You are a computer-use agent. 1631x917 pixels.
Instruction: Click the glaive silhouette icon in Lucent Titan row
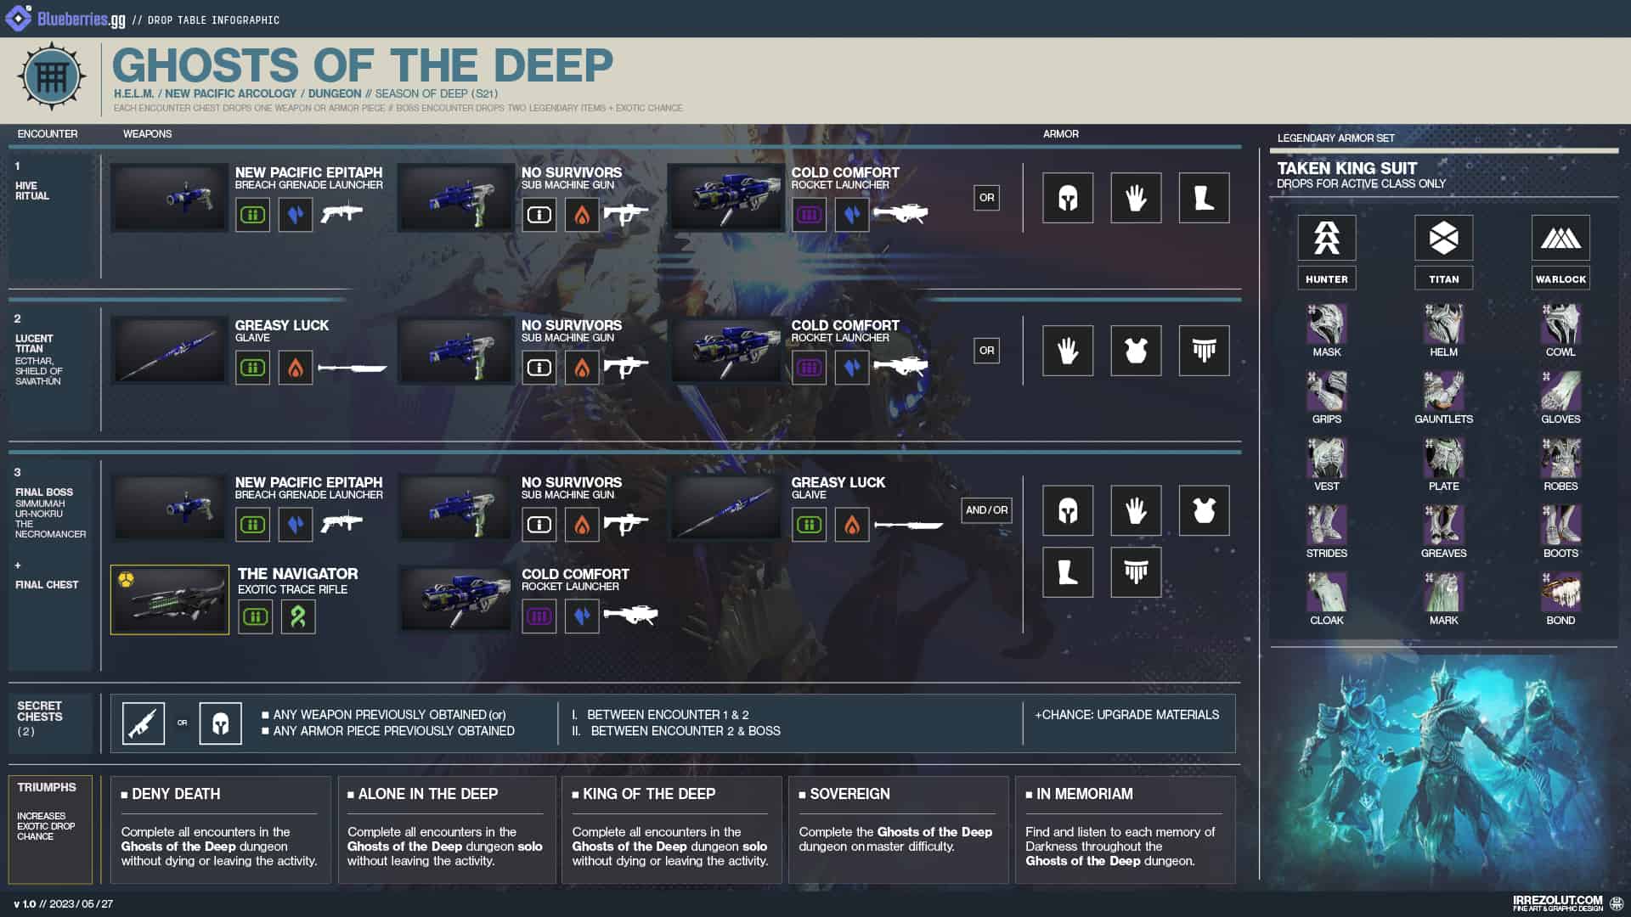[x=353, y=368]
